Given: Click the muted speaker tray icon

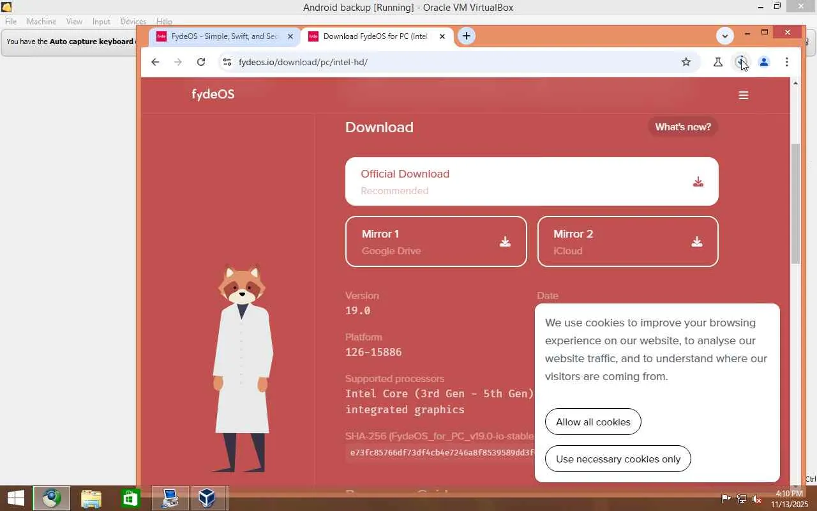Looking at the screenshot, I should tap(757, 499).
